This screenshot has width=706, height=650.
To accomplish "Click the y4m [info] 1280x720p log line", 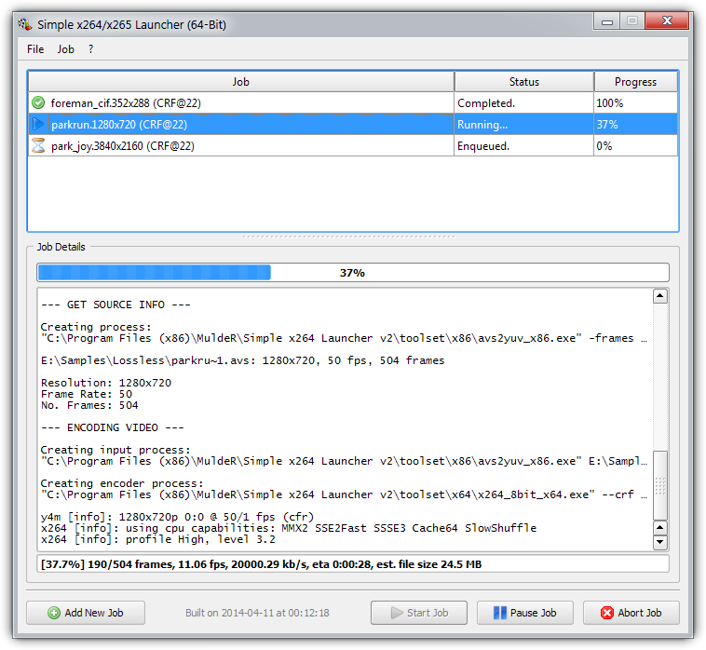I will pos(177,517).
